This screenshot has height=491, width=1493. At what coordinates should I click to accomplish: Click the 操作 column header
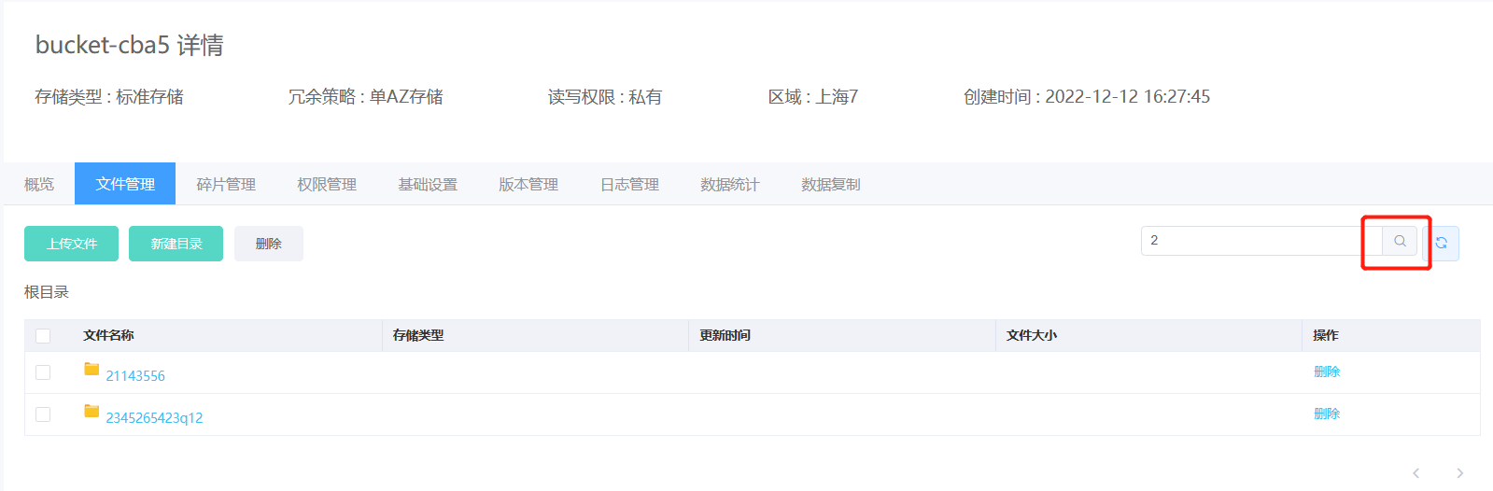pyautogui.click(x=1326, y=335)
